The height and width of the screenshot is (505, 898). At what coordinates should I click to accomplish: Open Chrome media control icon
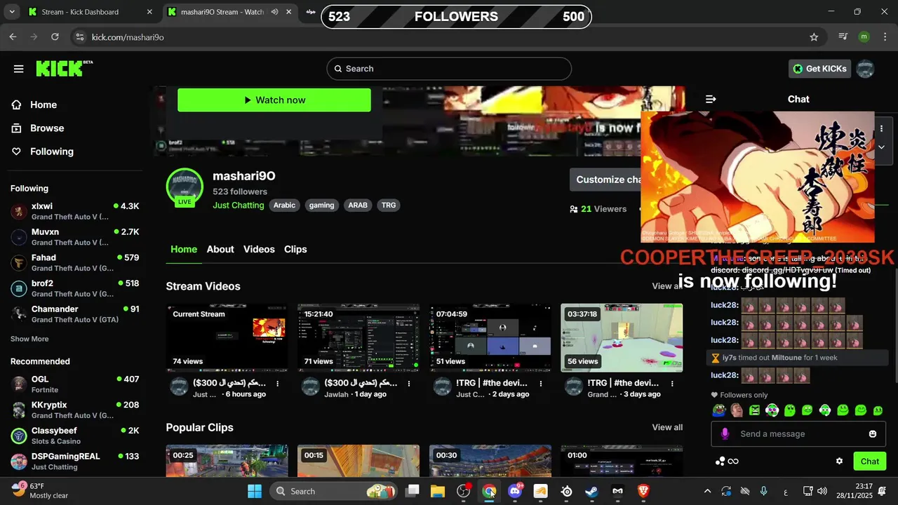(x=843, y=37)
